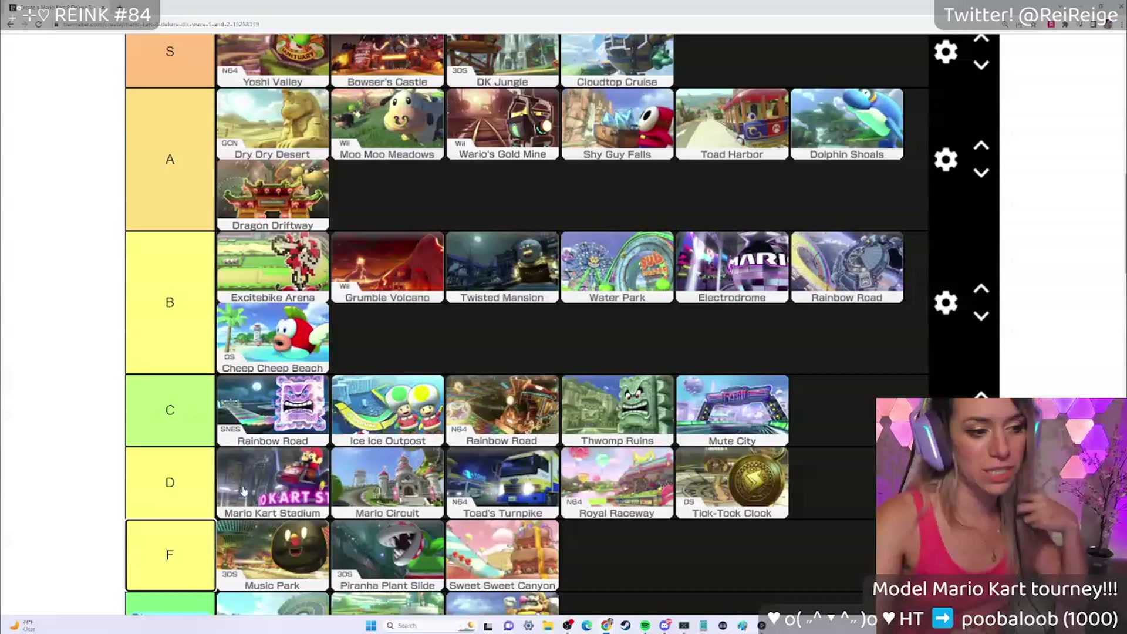
Task: Click the taskbar Search box
Action: tap(429, 626)
